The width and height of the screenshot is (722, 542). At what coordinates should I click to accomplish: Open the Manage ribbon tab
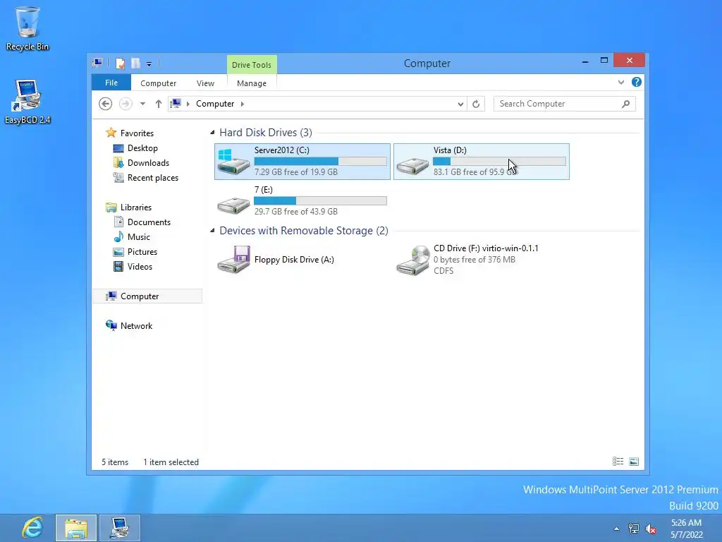252,83
